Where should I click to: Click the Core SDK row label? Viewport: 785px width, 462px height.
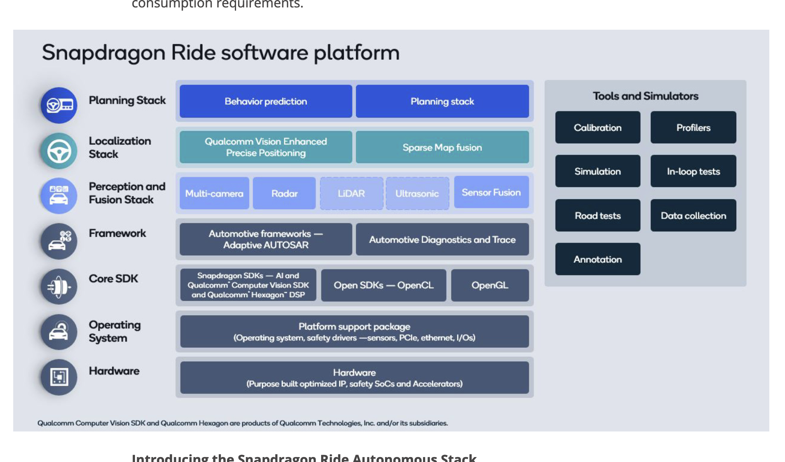click(x=113, y=279)
